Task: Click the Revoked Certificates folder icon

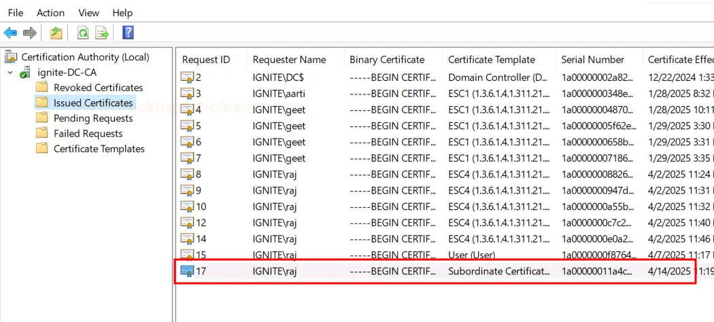Action: pos(42,88)
